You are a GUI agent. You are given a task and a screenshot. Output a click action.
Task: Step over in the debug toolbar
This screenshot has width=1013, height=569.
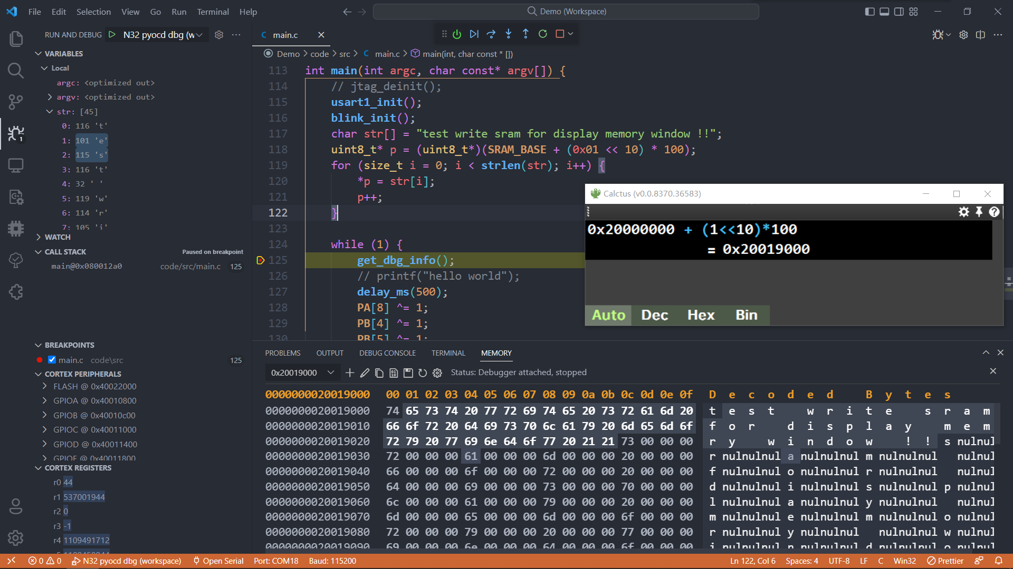coord(491,34)
